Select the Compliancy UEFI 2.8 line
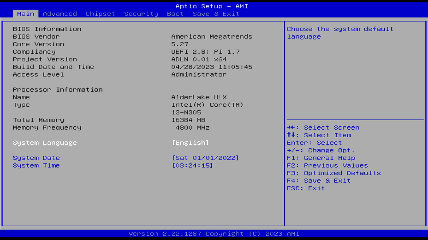428x240 pixels. [206, 52]
